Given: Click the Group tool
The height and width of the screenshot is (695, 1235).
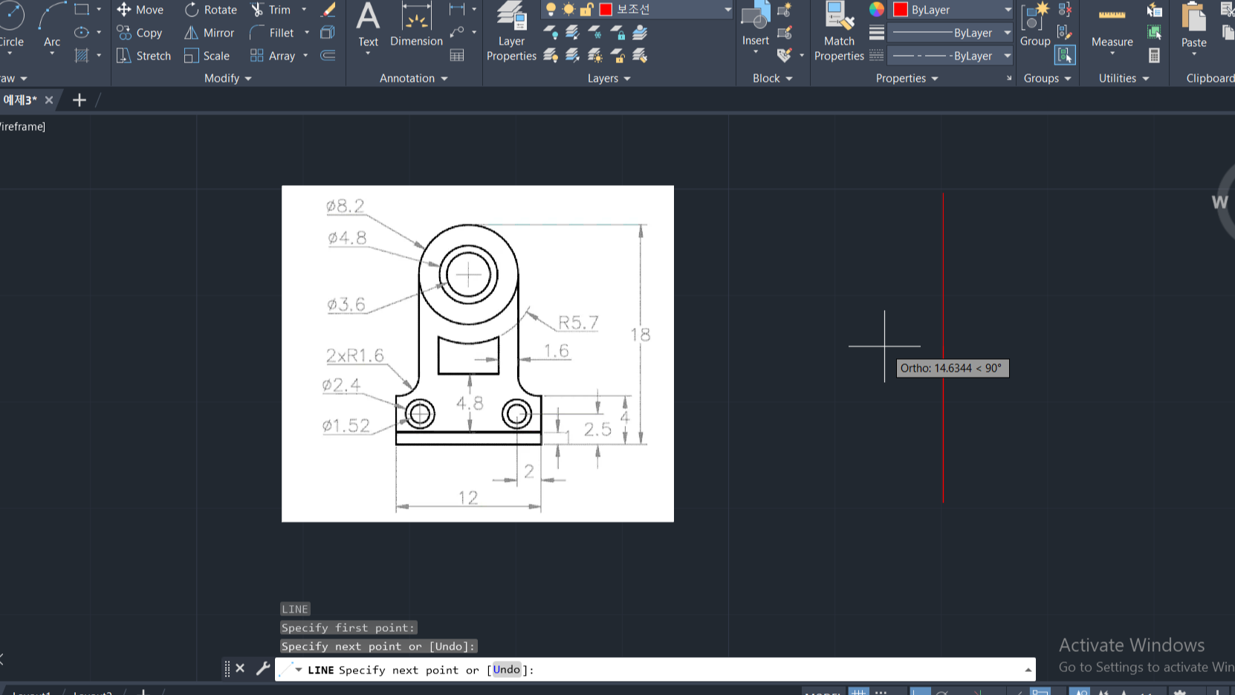Looking at the screenshot, I should tap(1035, 25).
